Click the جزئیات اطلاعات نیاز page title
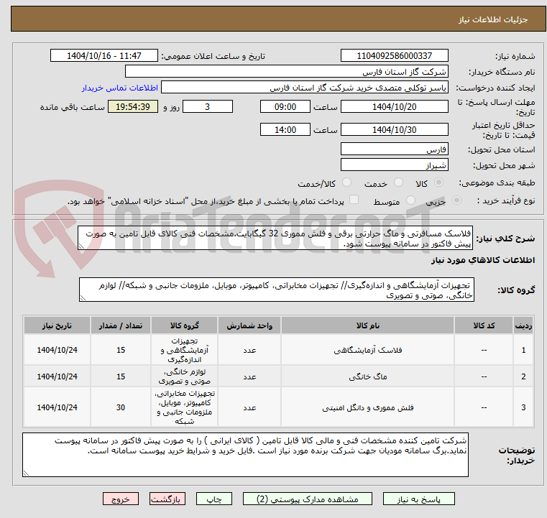 (493, 19)
